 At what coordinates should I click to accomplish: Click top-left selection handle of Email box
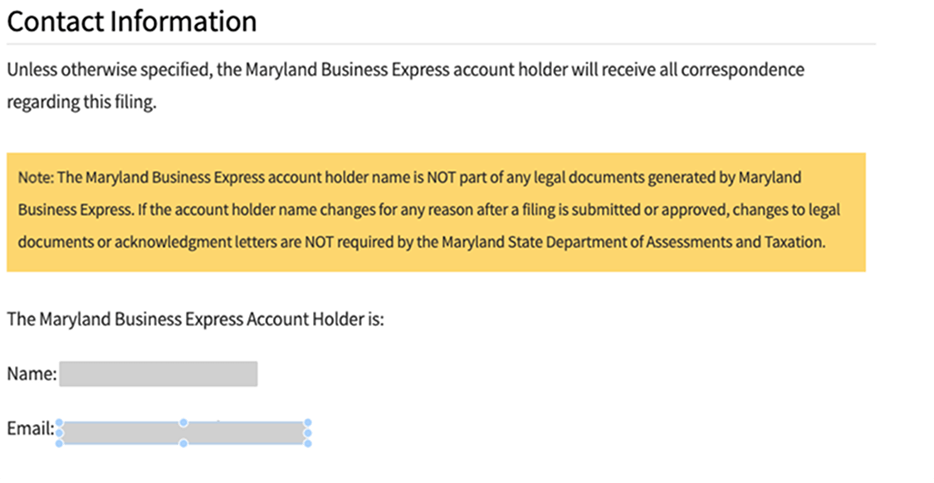tap(59, 423)
